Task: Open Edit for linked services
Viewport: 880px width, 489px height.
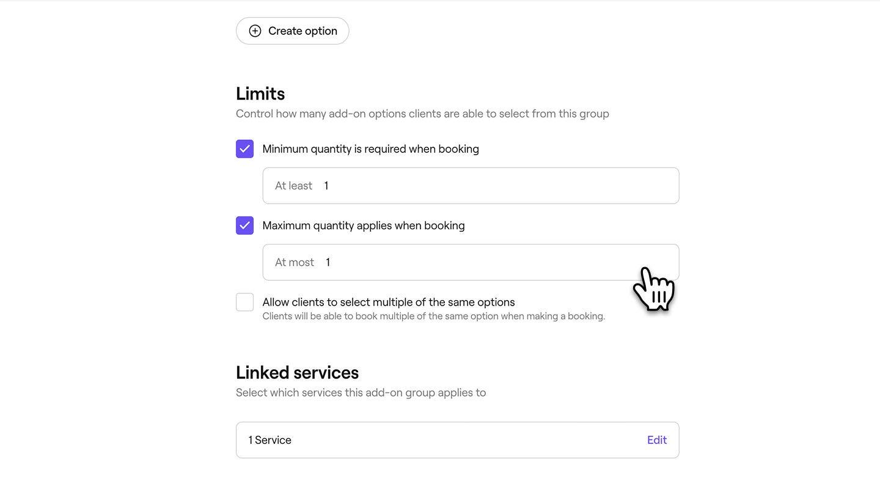Action: pyautogui.click(x=657, y=440)
